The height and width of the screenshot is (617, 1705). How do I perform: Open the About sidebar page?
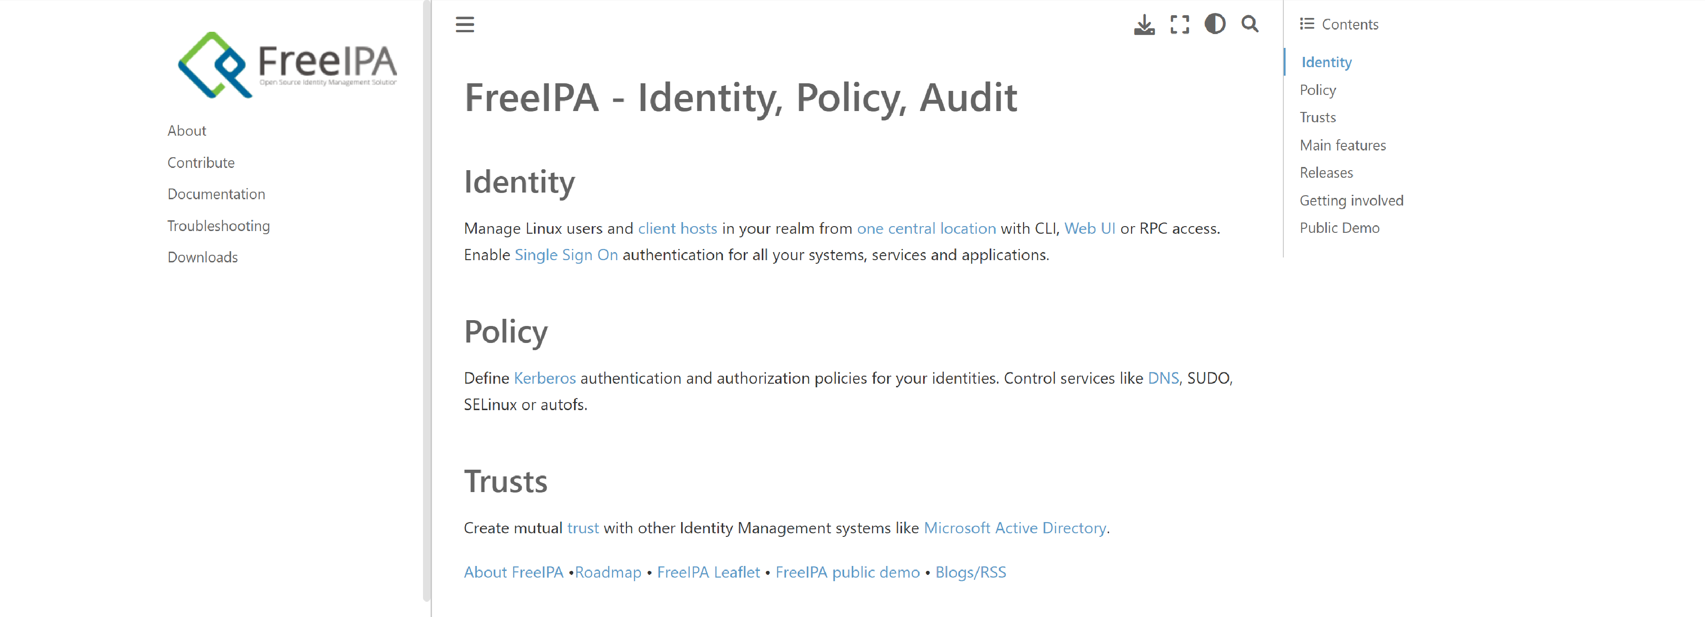[187, 131]
